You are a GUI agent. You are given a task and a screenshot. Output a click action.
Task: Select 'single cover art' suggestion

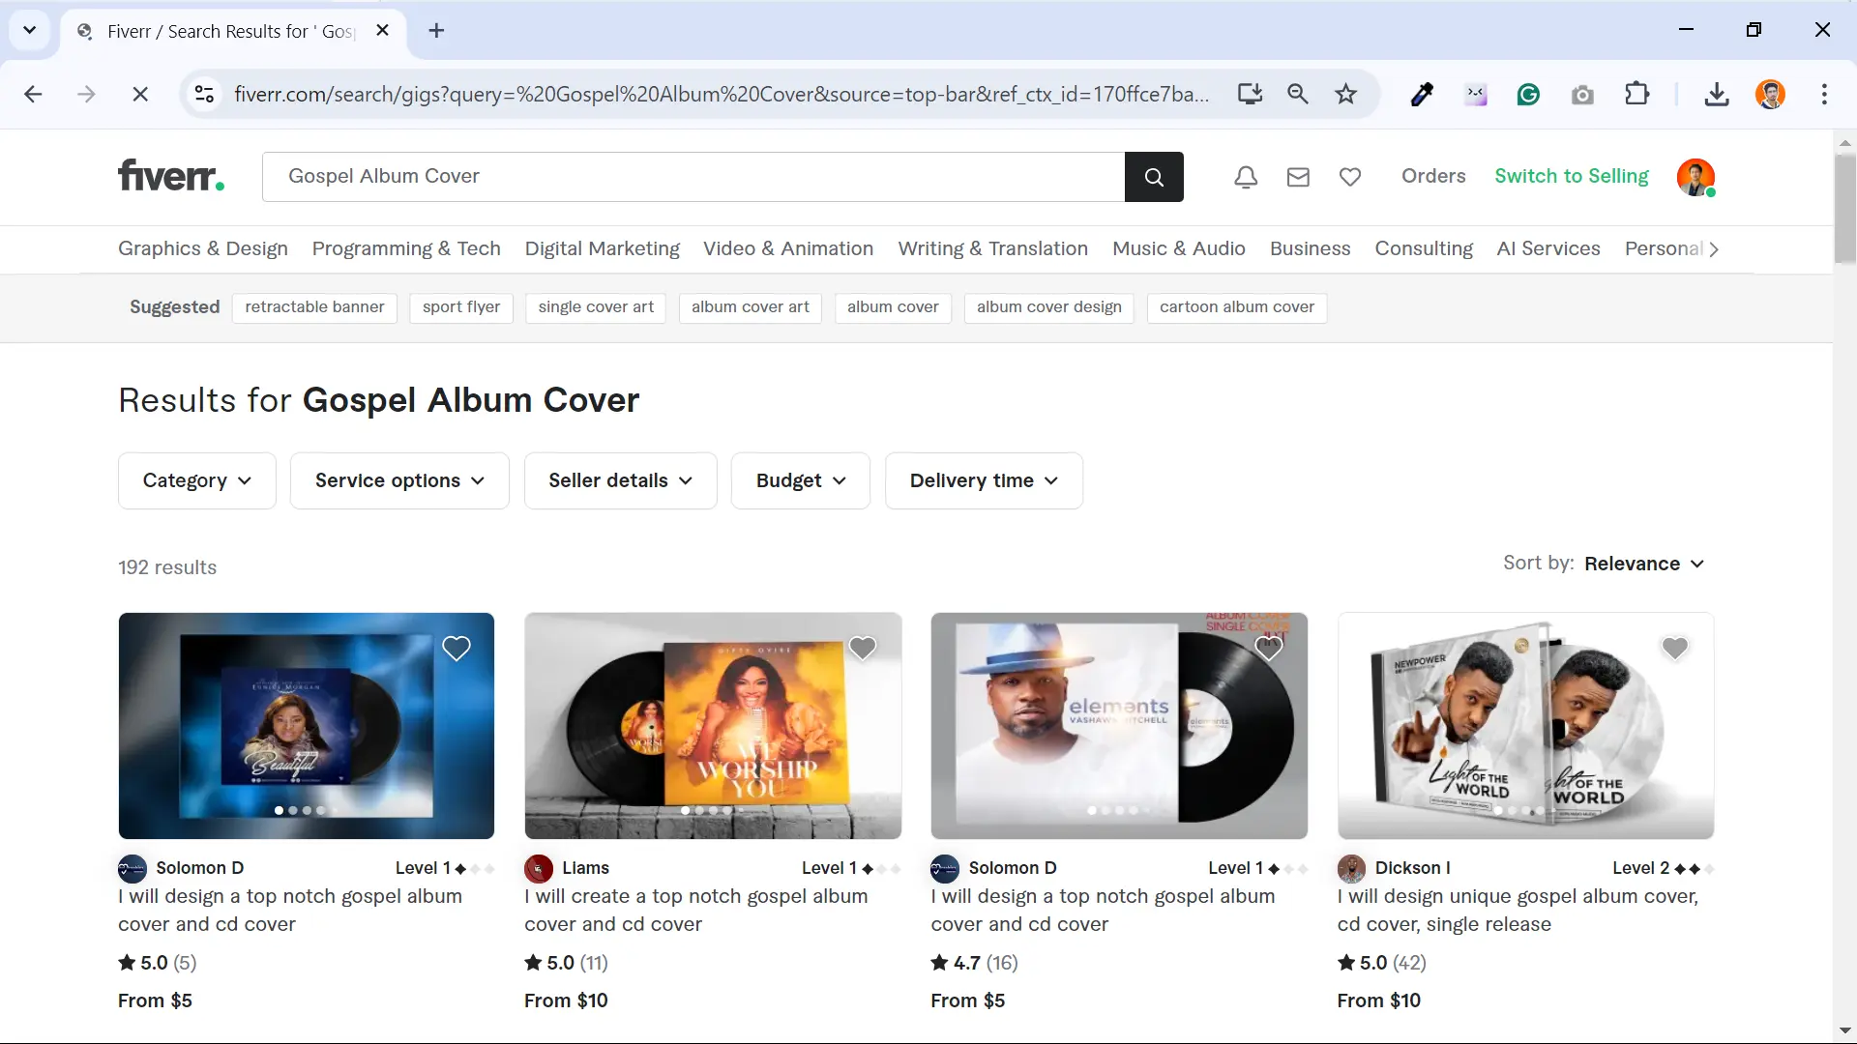pyautogui.click(x=596, y=307)
